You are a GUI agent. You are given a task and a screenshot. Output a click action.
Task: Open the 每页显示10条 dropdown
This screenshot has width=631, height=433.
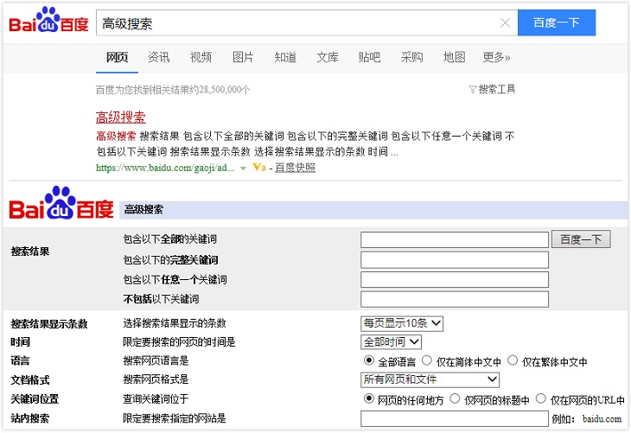point(402,323)
